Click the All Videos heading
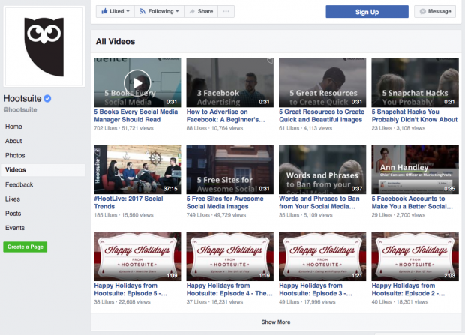This screenshot has width=465, height=335. pyautogui.click(x=115, y=41)
